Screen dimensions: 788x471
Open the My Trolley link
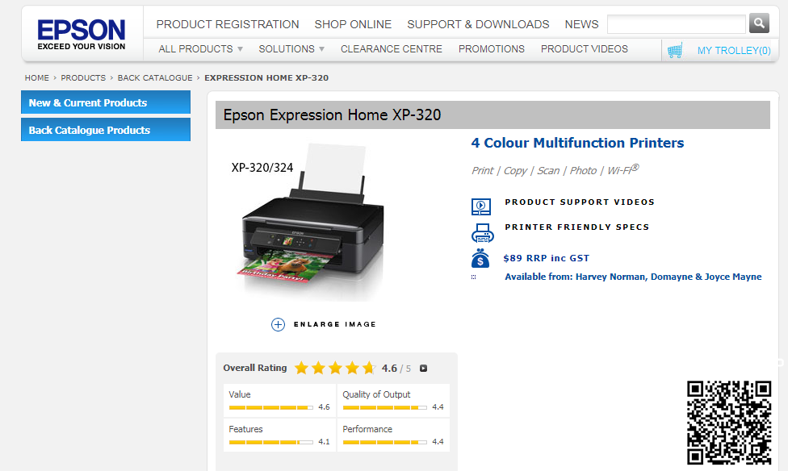[x=733, y=51]
